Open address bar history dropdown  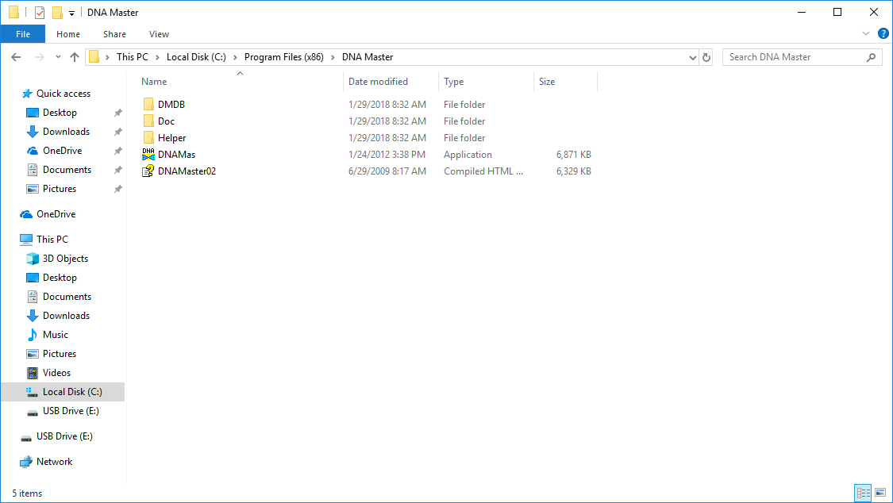click(x=692, y=57)
